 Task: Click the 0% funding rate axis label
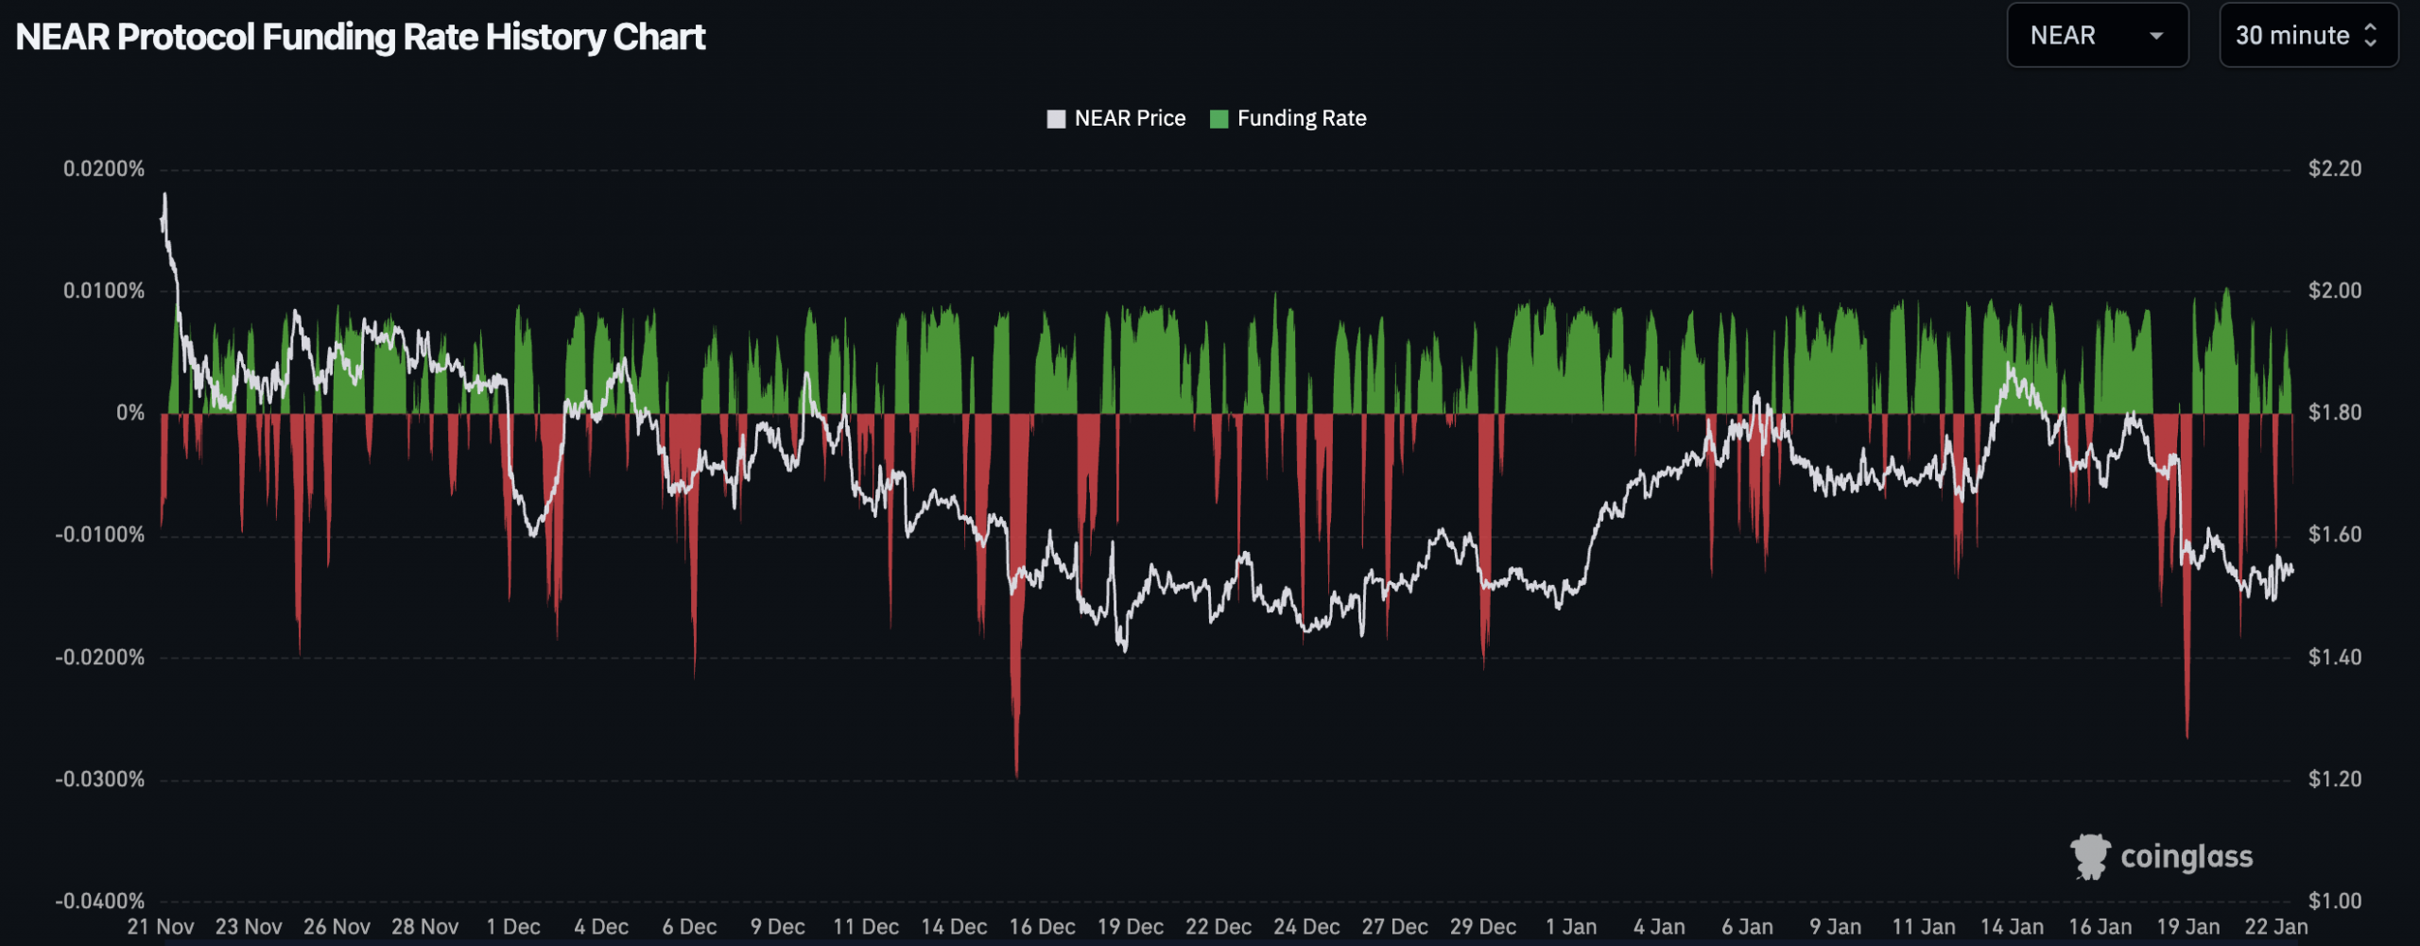coord(130,413)
